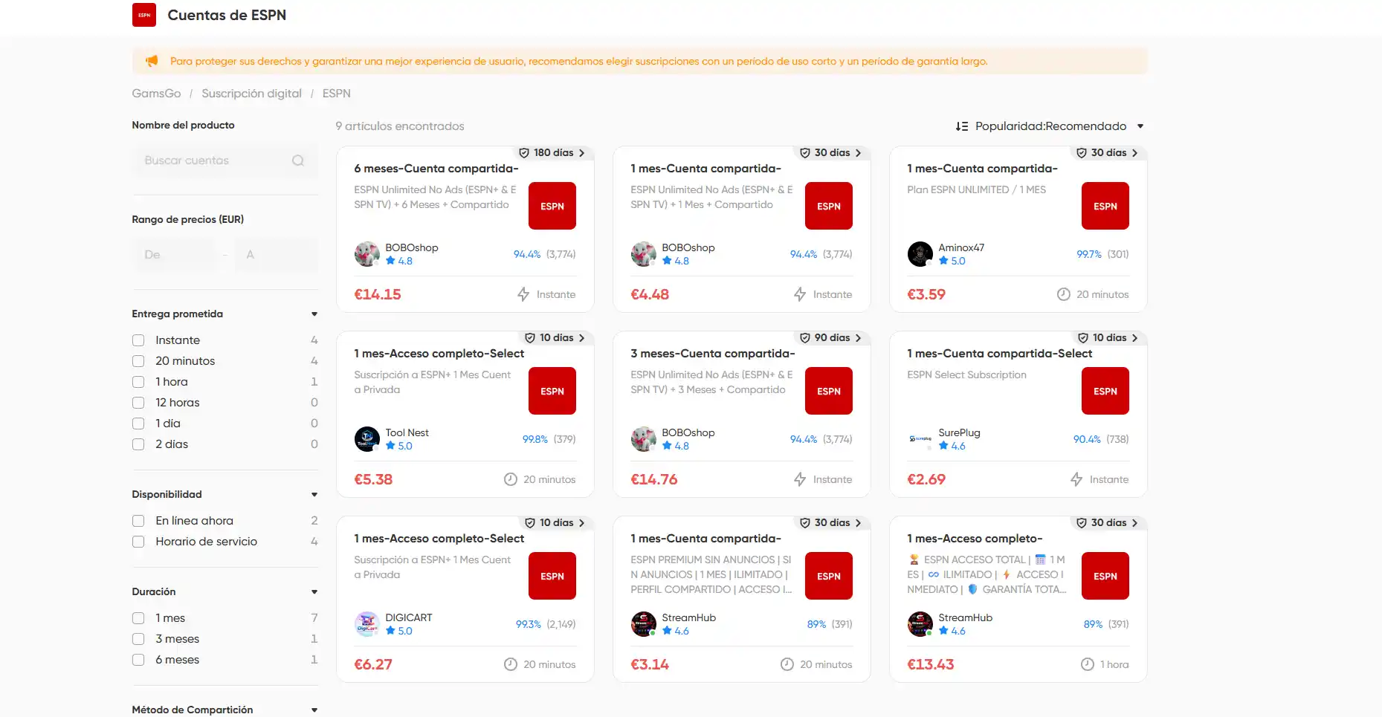Image resolution: width=1382 pixels, height=717 pixels.
Task: Click the maximum price A field
Action: coord(277,255)
